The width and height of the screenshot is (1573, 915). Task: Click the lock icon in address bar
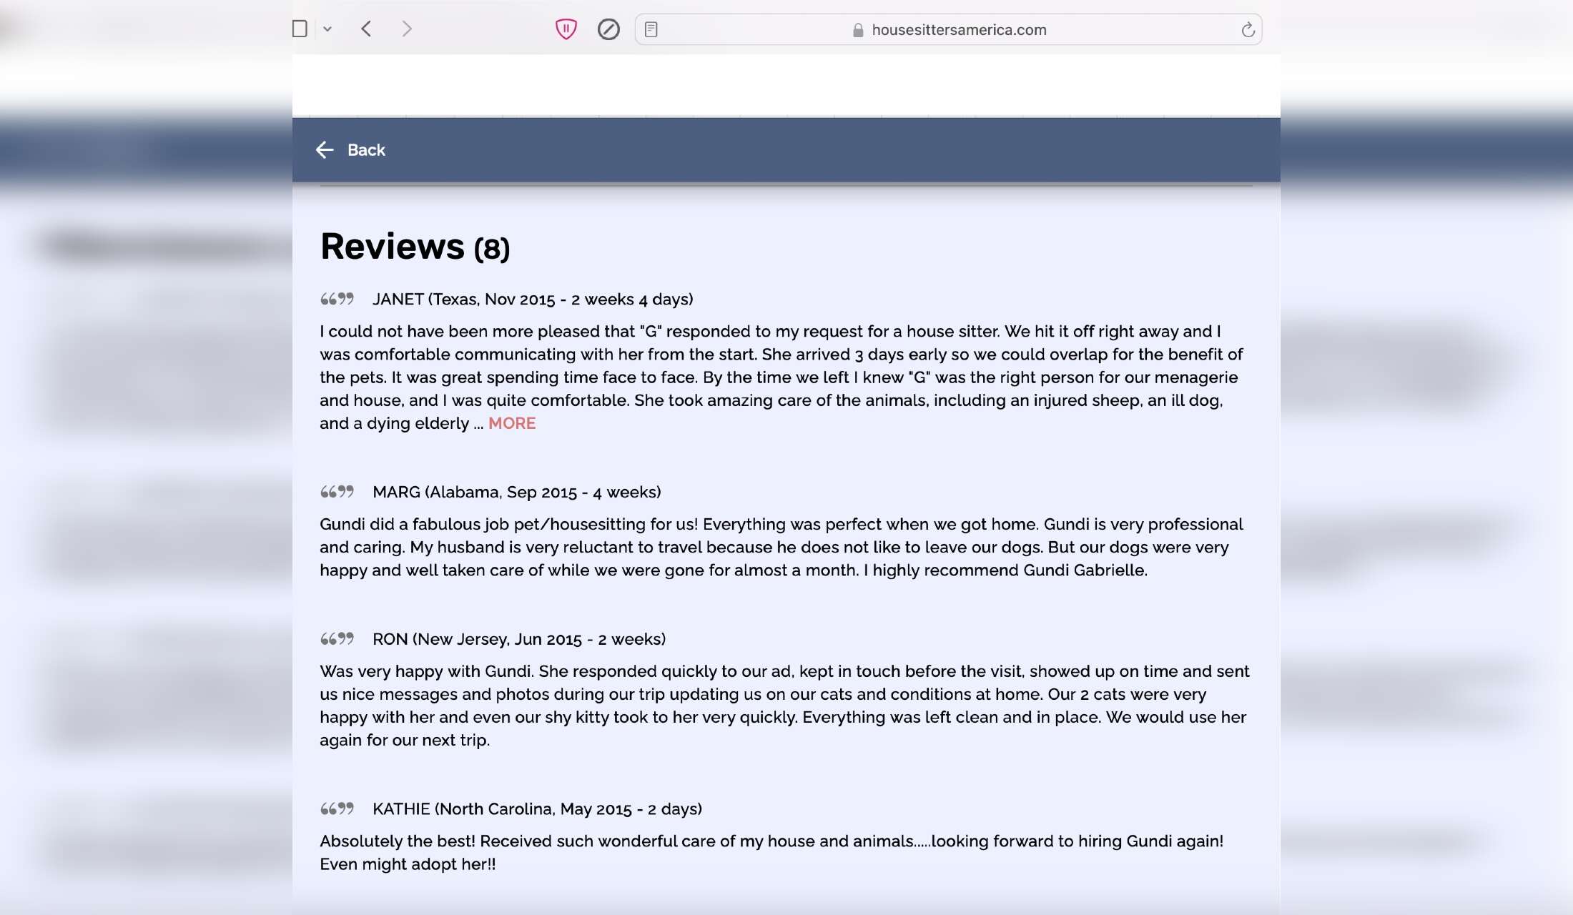coord(858,30)
